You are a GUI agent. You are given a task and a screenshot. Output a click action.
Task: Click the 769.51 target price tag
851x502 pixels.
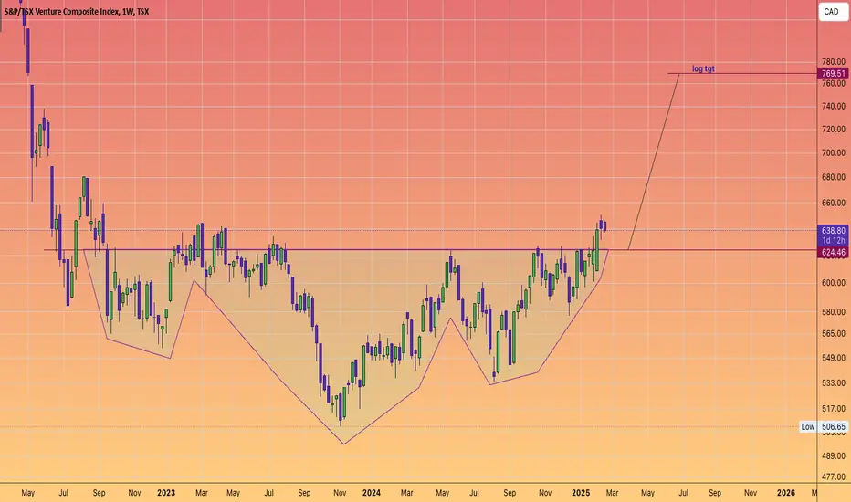point(833,74)
